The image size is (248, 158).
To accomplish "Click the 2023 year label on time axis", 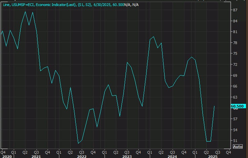I will [127, 156].
